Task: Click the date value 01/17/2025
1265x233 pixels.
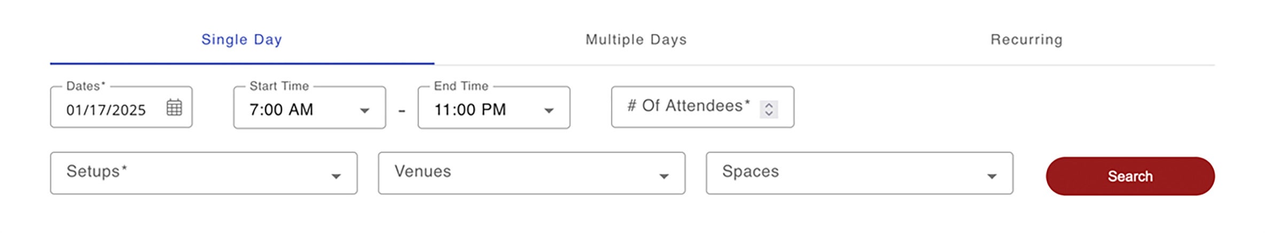Action: (x=106, y=110)
